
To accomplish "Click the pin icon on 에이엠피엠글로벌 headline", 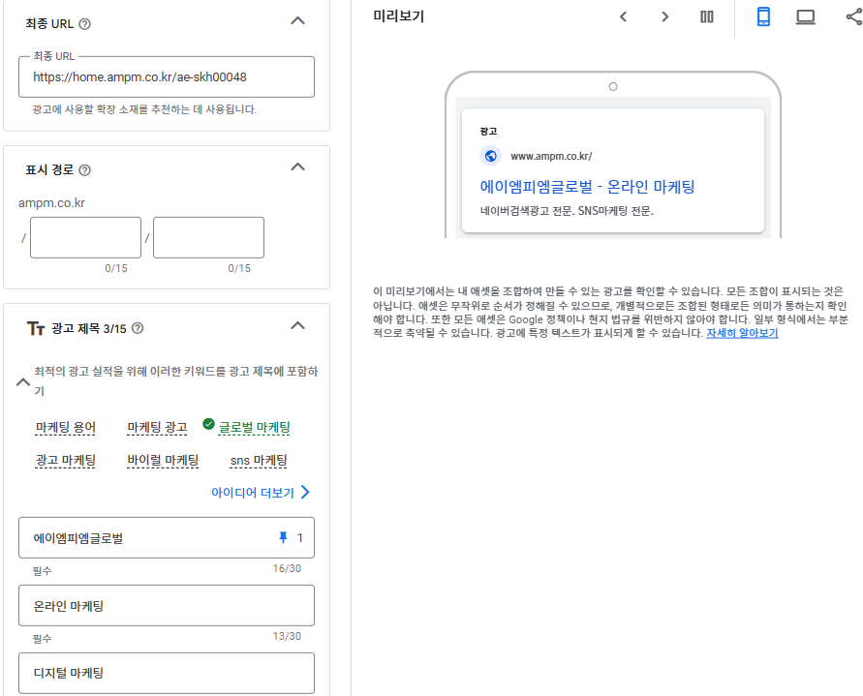I will 283,537.
